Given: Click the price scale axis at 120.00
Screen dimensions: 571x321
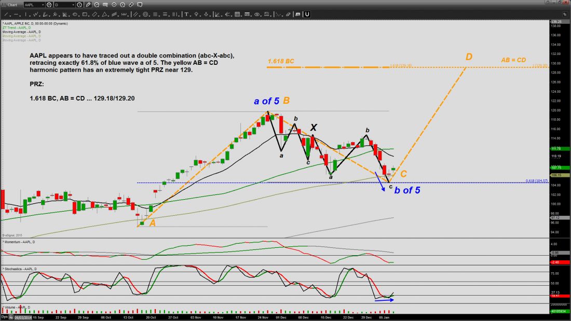Looking at the screenshot, I should (556, 110).
